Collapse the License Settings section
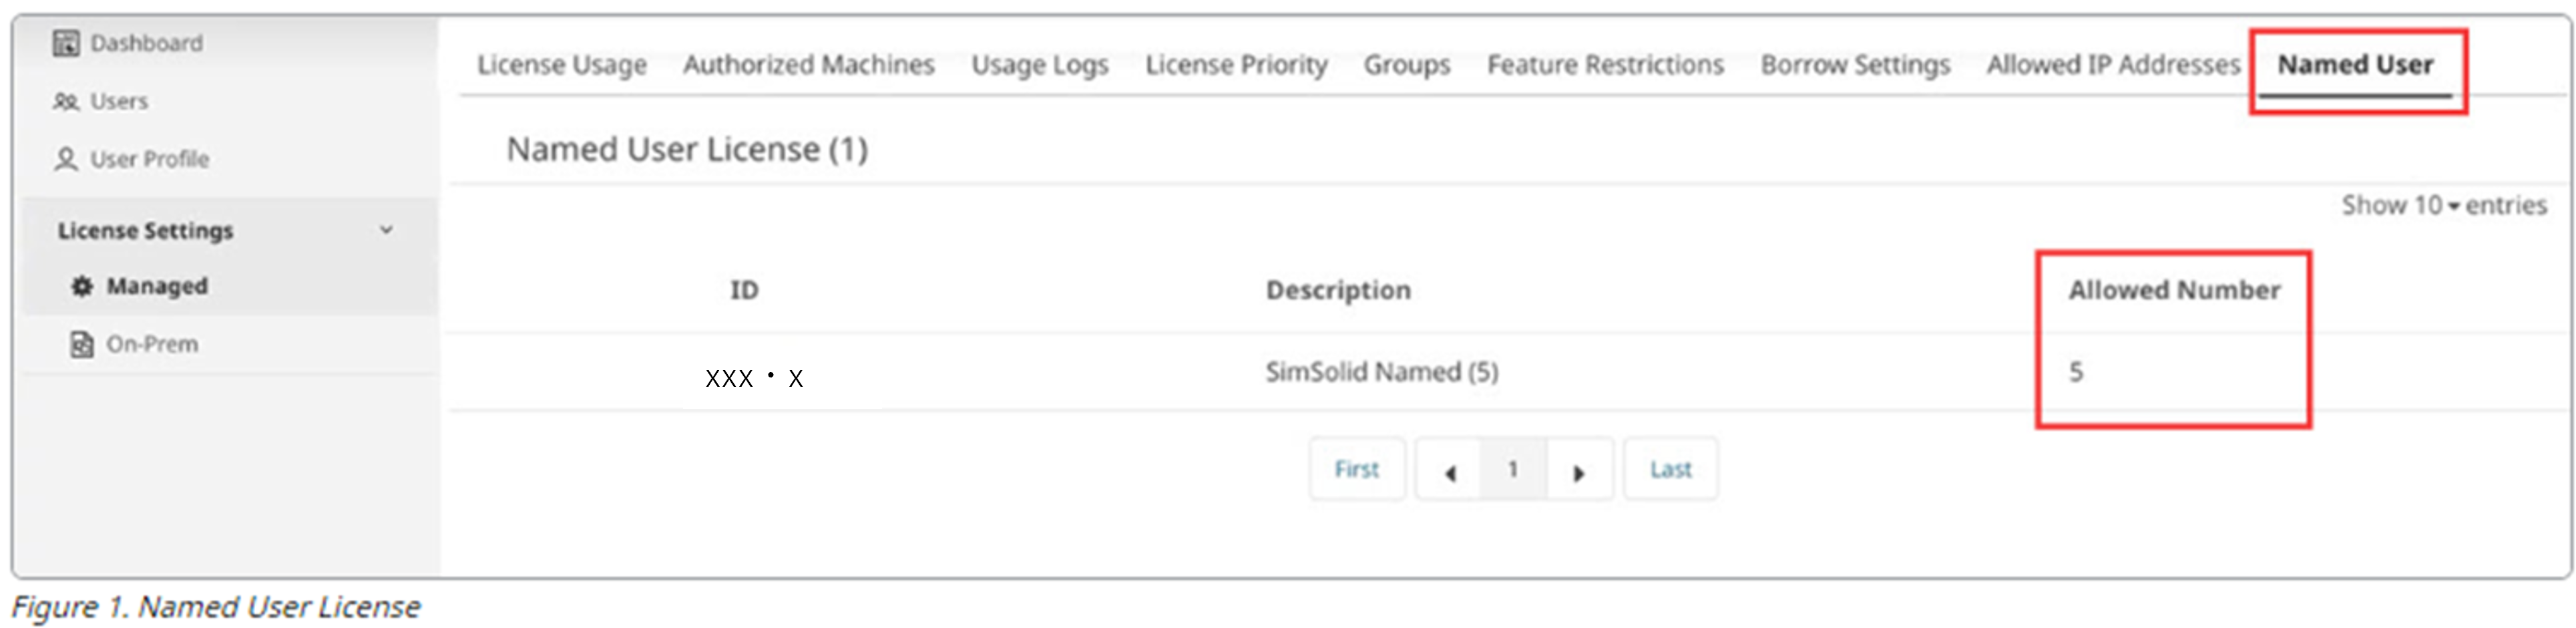 click(386, 230)
